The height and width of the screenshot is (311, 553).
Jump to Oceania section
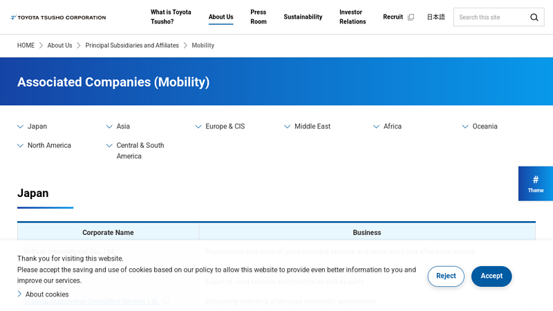485,126
